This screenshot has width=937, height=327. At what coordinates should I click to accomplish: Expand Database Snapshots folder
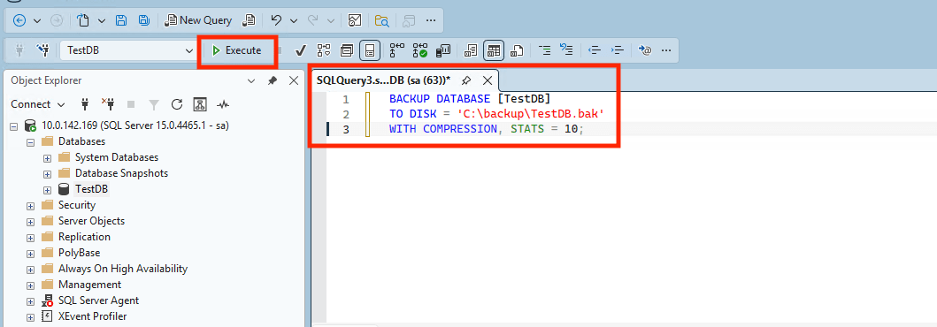(47, 173)
